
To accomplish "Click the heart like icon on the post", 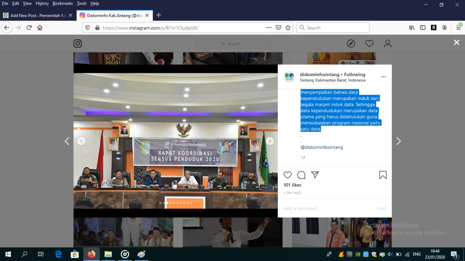I will 287,175.
